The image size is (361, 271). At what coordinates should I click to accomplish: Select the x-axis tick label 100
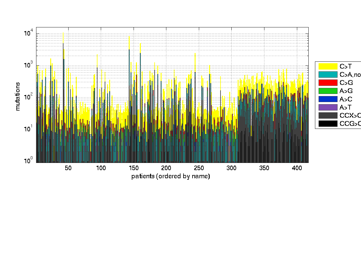(x=101, y=168)
